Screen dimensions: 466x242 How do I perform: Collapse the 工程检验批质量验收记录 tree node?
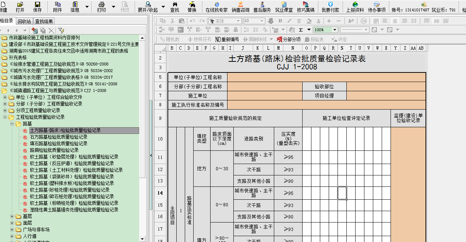tap(5, 117)
